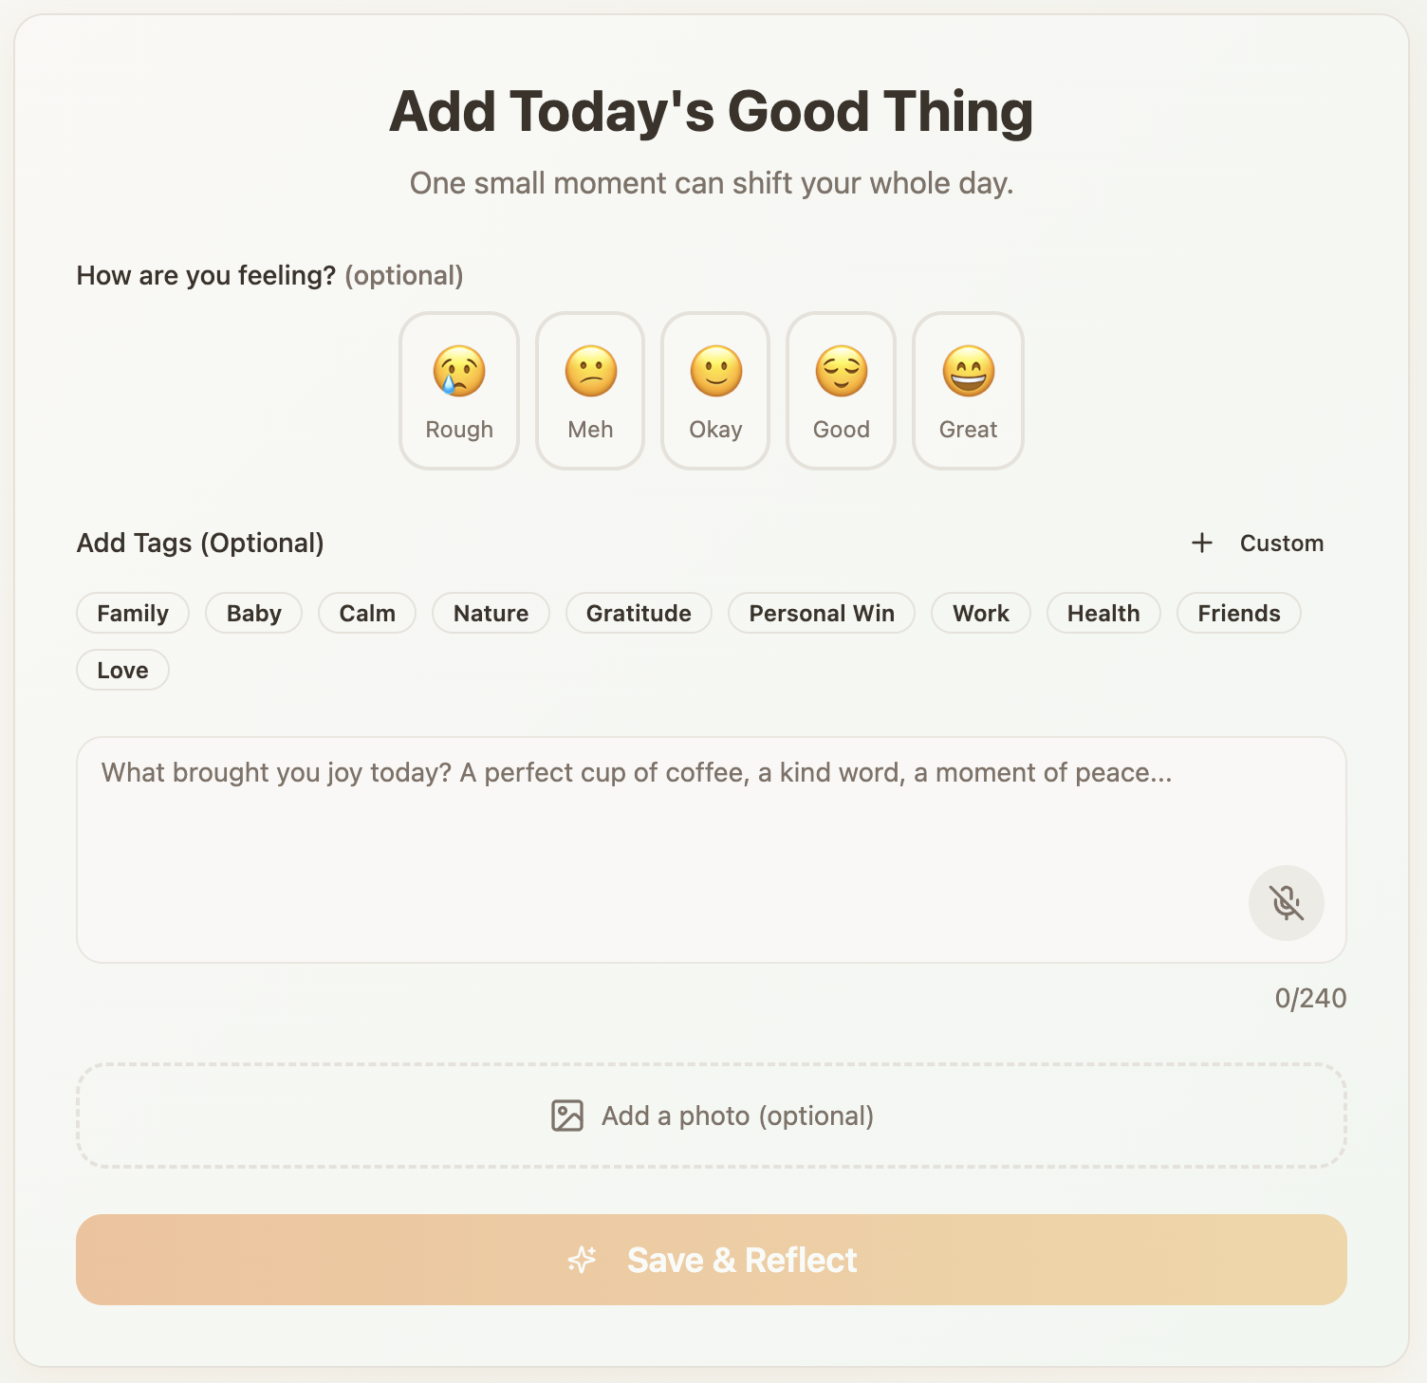Select the Work tag
The width and height of the screenshot is (1427, 1383).
[980, 613]
